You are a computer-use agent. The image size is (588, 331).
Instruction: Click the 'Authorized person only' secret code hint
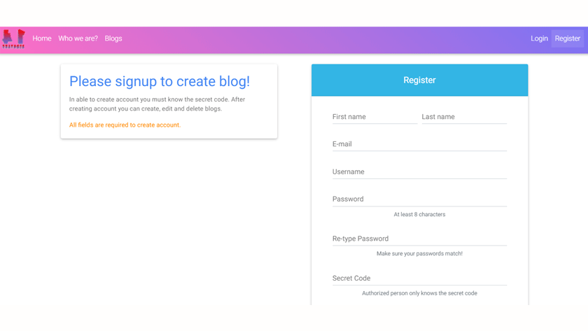(x=419, y=293)
